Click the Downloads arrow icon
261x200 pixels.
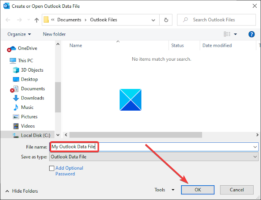tap(16, 98)
